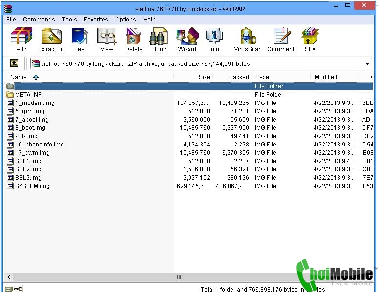Select the 5_rpm.img file icon

tap(10, 111)
